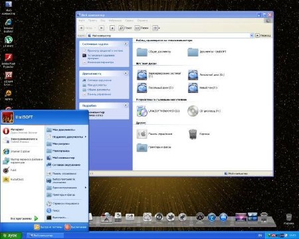Screen dimensions: 299x239
Task: Launch Paint from the Start menu
Action: pyautogui.click(x=10, y=170)
